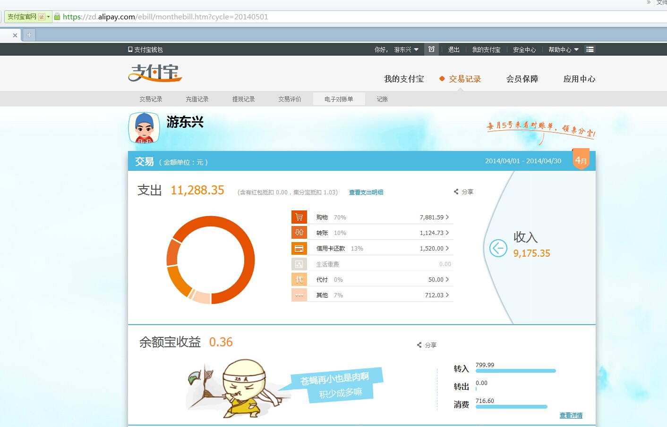This screenshot has width=667, height=427.
Task: Close the current browser tab
Action: [x=15, y=35]
